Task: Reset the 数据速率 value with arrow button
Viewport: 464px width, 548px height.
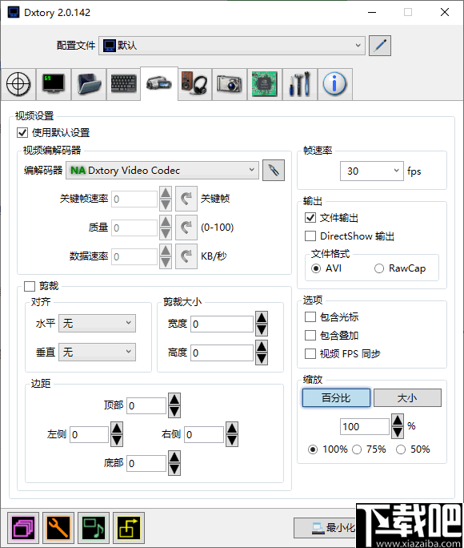Action: [x=186, y=256]
